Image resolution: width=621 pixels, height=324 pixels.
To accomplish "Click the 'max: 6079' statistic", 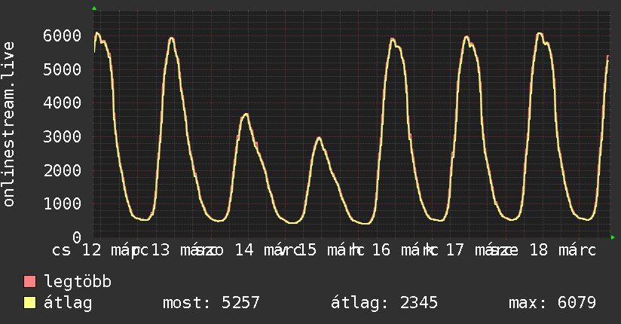I will [x=552, y=303].
